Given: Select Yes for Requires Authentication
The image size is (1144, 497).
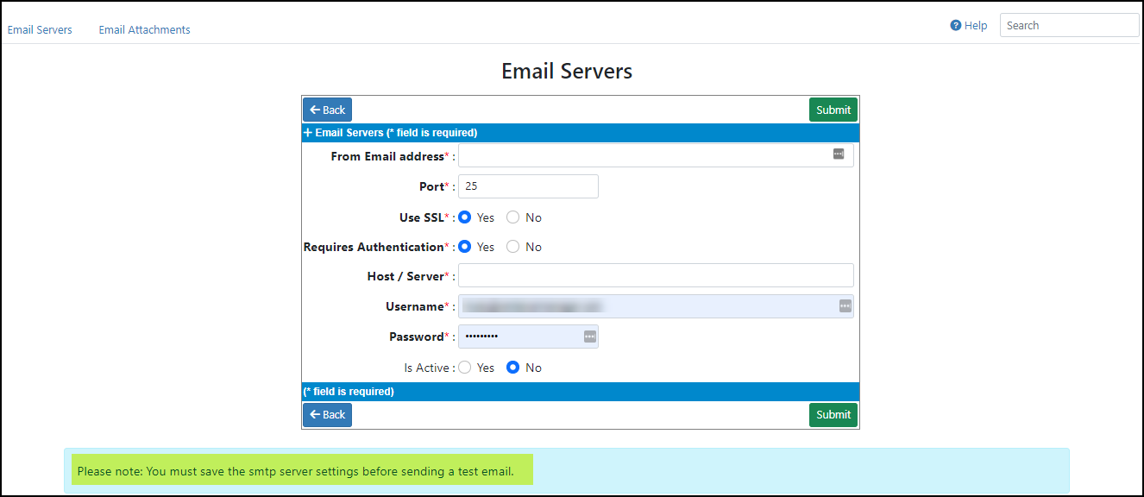Looking at the screenshot, I should [465, 247].
